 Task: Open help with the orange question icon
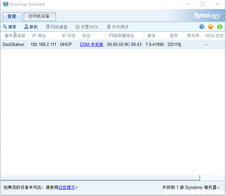[x=210, y=27]
